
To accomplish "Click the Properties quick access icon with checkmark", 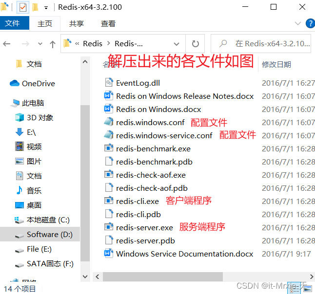I will tap(23, 7).
